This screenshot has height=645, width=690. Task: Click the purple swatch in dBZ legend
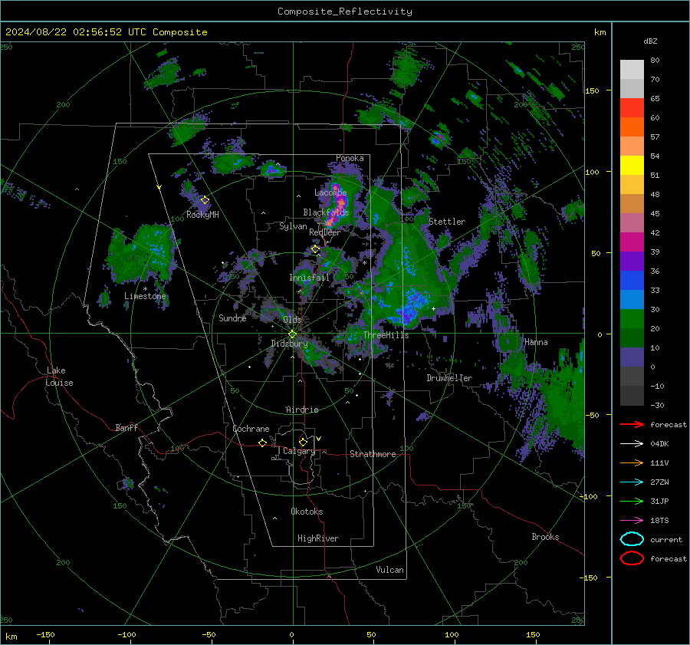click(632, 261)
